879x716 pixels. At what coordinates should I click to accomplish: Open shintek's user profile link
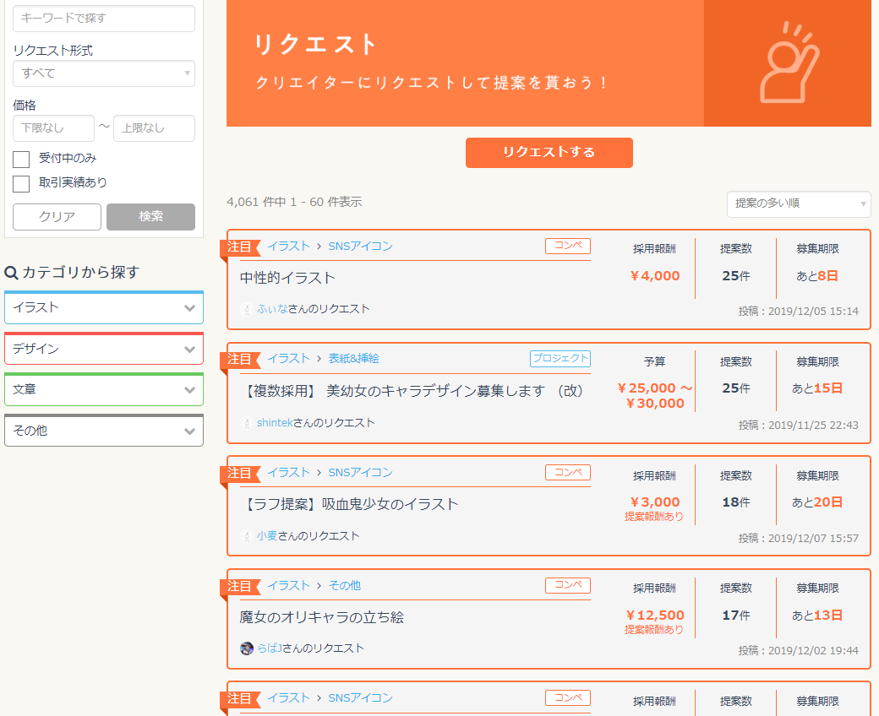(x=275, y=423)
